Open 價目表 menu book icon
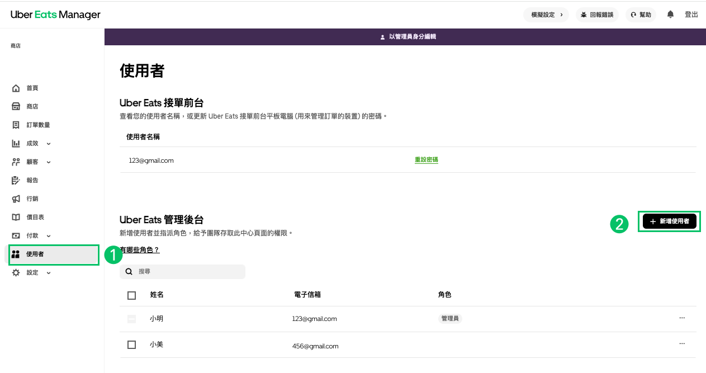Screen dimensions: 706x373 [16, 217]
